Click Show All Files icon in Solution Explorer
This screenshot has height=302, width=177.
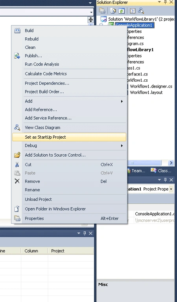113,11
